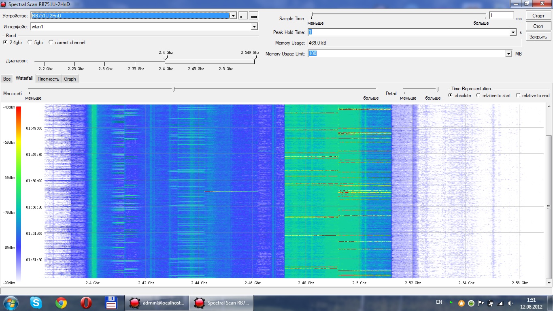This screenshot has height=311, width=553.
Task: Choose relative to start time representation
Action: click(x=479, y=95)
